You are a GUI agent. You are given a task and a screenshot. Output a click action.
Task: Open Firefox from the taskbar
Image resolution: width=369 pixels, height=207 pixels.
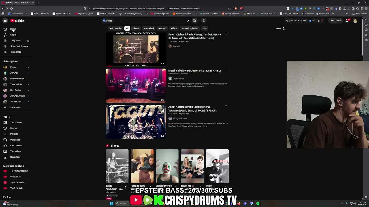point(239,204)
